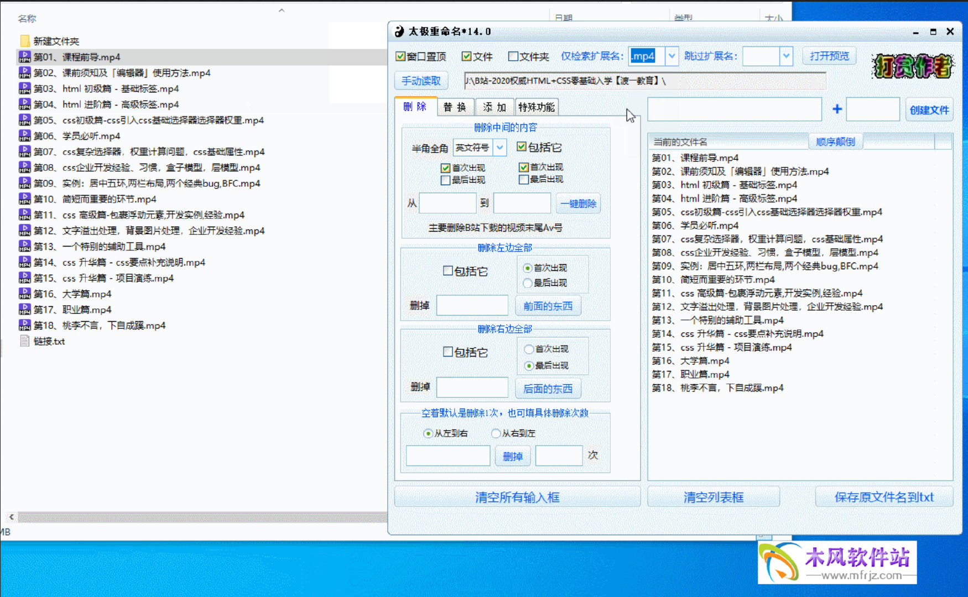The image size is (968, 597).
Task: Open the 跳过扩展名 dropdown
Action: (x=786, y=56)
